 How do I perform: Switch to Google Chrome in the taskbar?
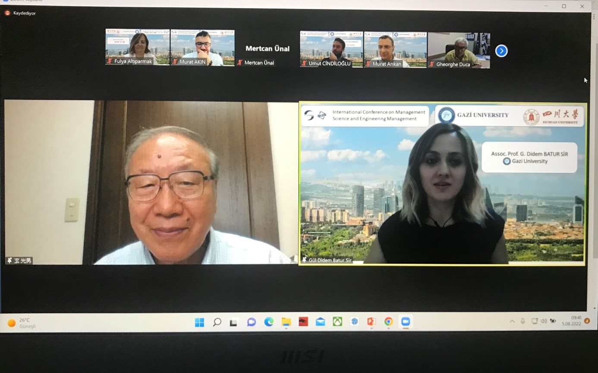(x=389, y=322)
